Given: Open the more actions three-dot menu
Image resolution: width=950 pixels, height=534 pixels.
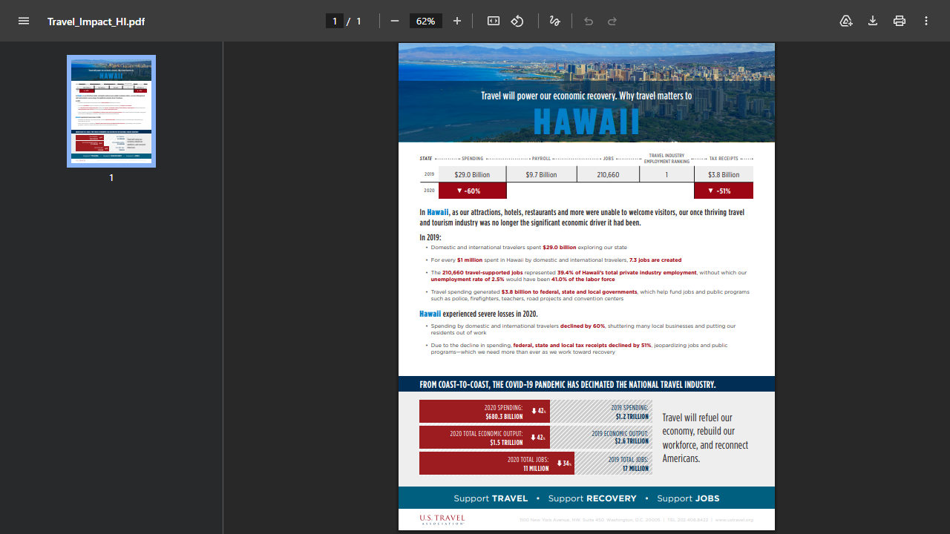Looking at the screenshot, I should tap(926, 21).
